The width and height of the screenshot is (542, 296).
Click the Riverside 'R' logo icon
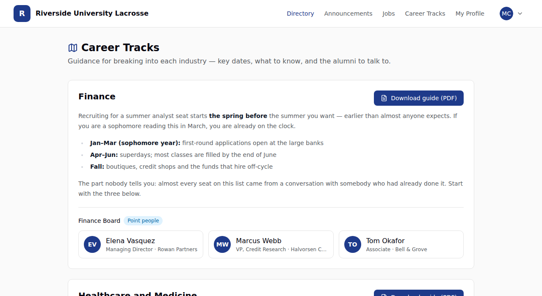click(22, 14)
